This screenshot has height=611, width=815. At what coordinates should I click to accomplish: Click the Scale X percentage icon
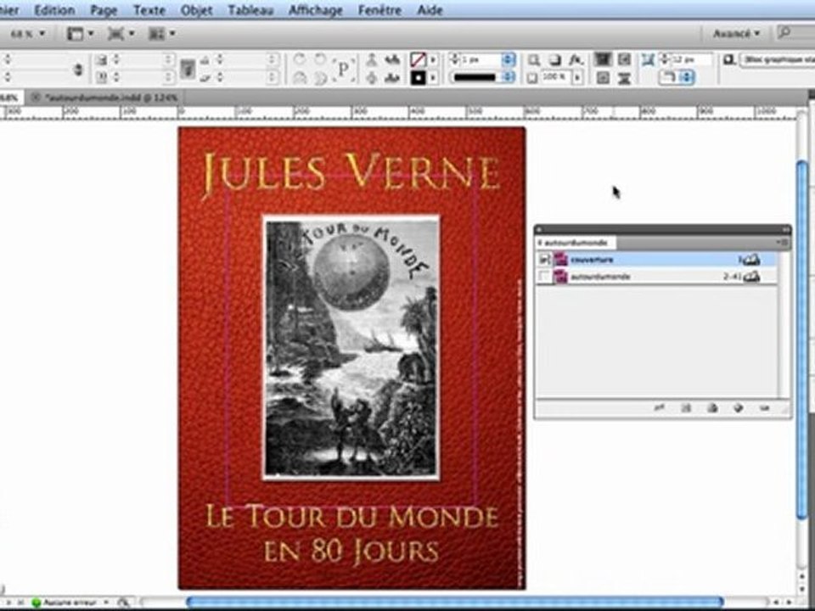(x=102, y=60)
